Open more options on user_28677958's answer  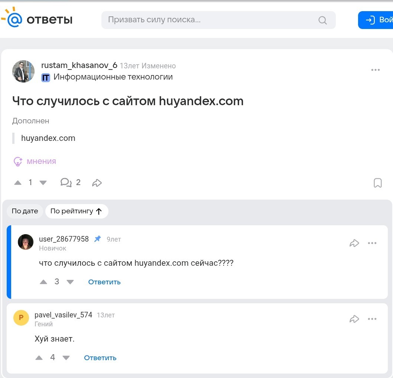click(372, 243)
